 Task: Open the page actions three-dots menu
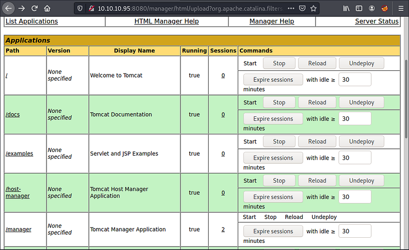291,9
